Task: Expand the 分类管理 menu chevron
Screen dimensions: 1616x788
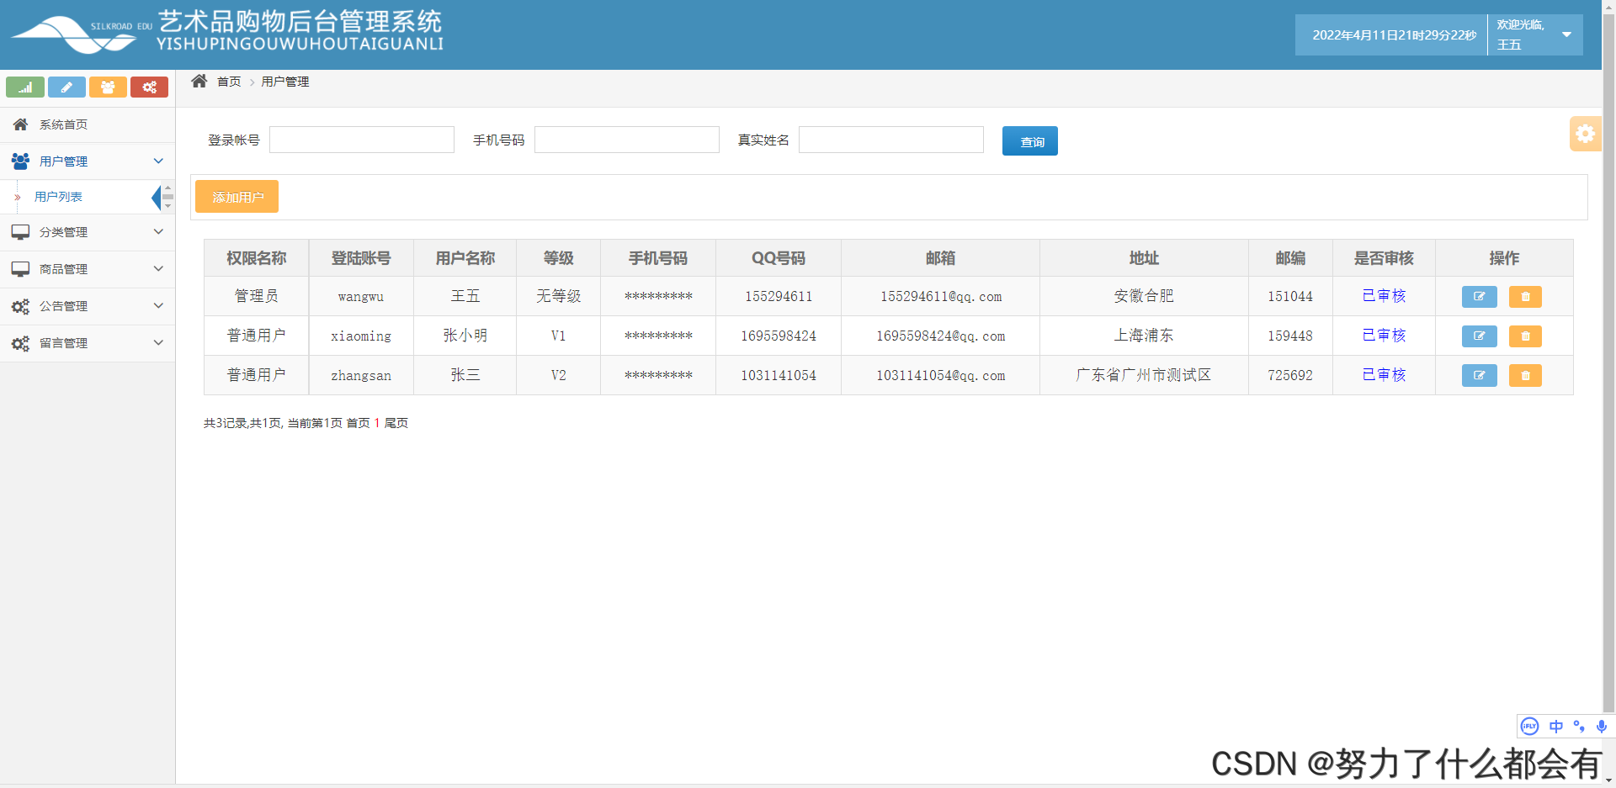Action: (158, 231)
